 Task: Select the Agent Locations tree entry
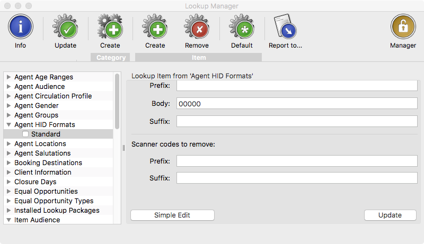(40, 143)
